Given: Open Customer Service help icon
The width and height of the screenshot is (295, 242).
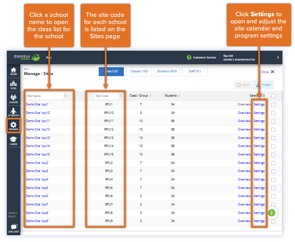Looking at the screenshot, I should [189, 57].
